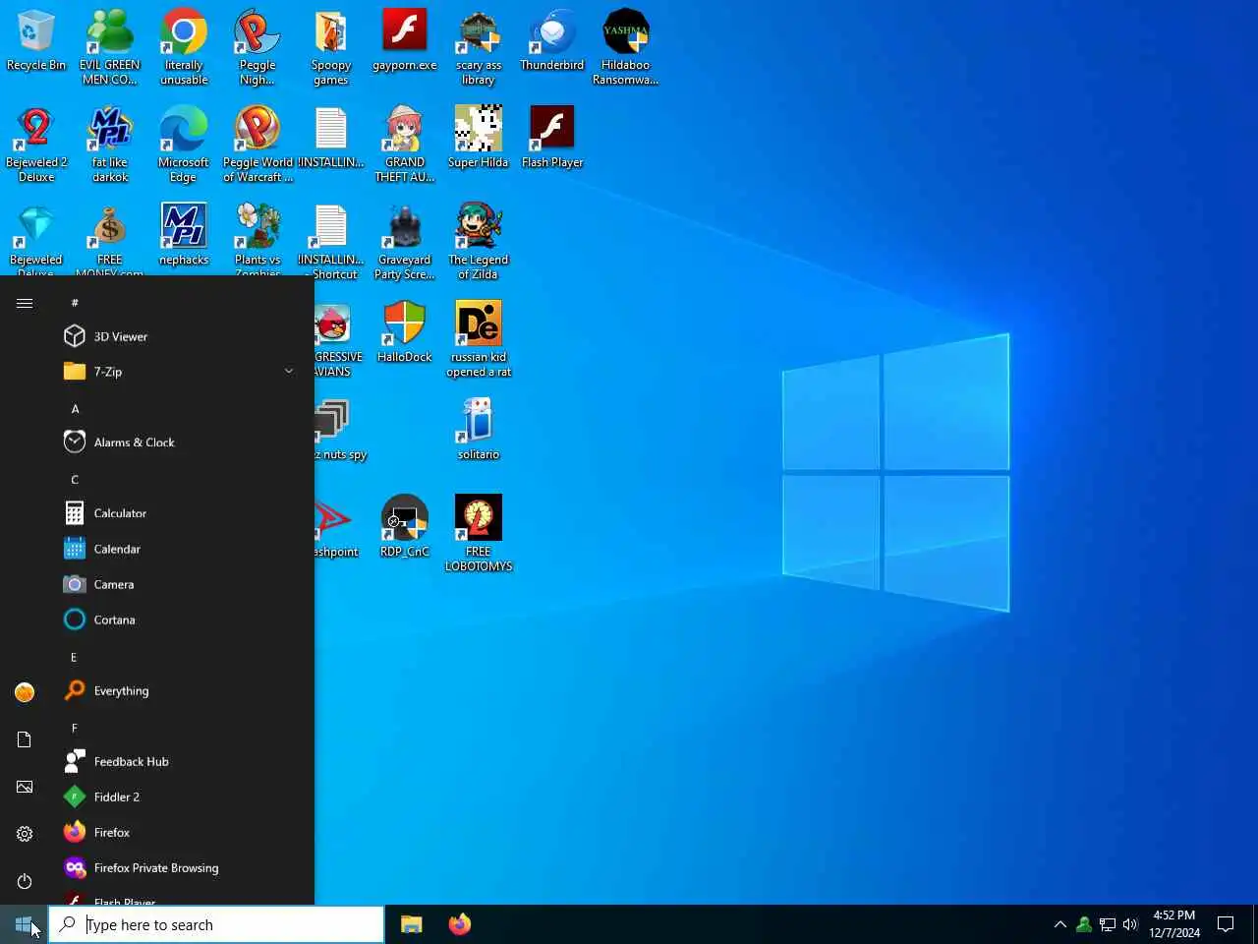Open the FREE LOBOTOMYS shortcut
This screenshot has height=944, width=1258.
[x=479, y=534]
